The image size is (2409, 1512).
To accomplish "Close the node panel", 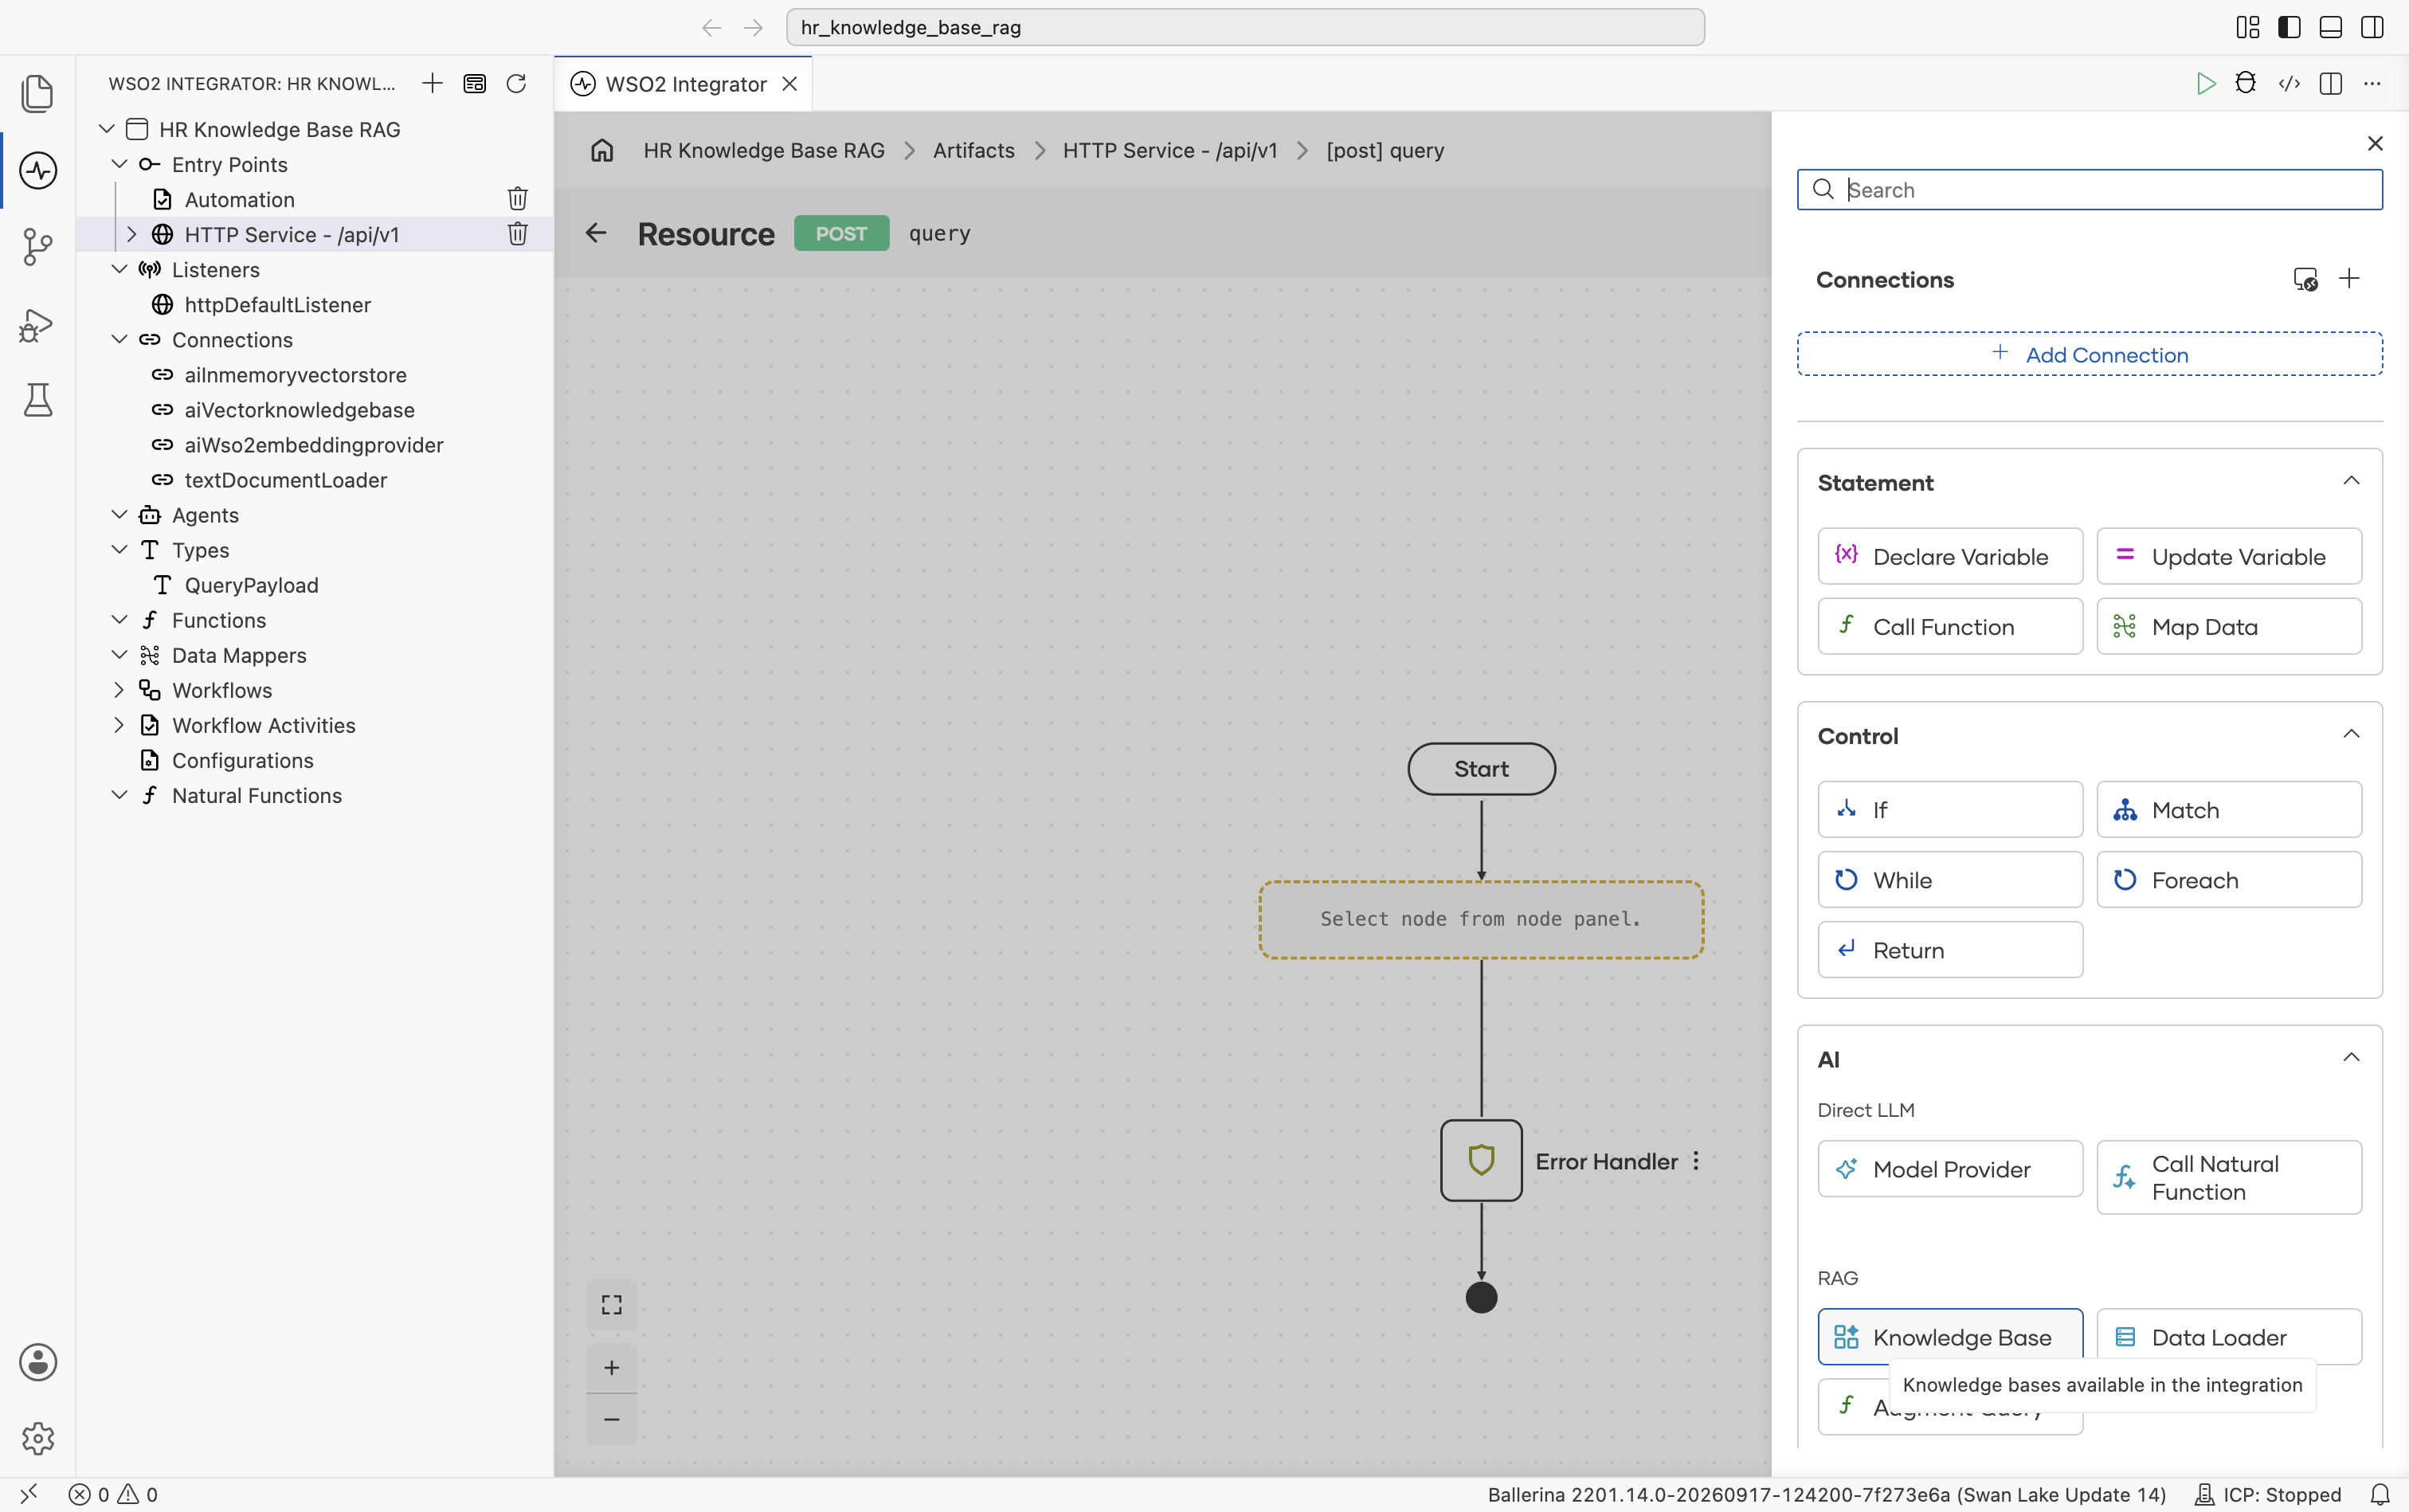I will tap(2375, 143).
